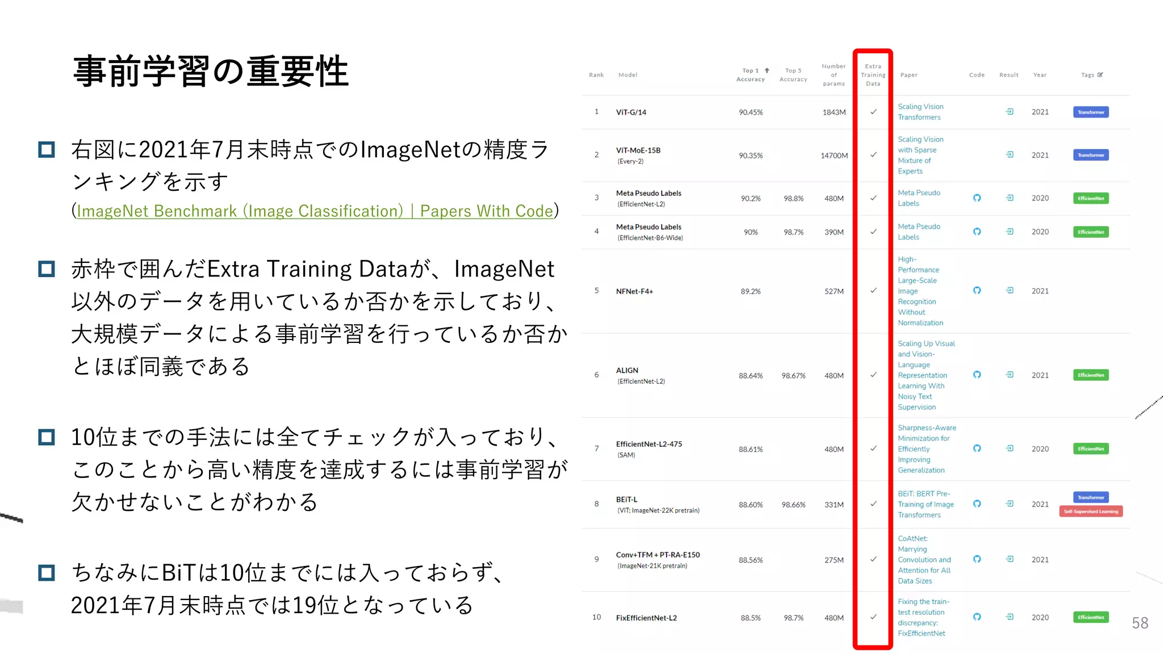The image size is (1163, 654).
Task: Click the 90.45% accuracy value
Action: (x=751, y=112)
